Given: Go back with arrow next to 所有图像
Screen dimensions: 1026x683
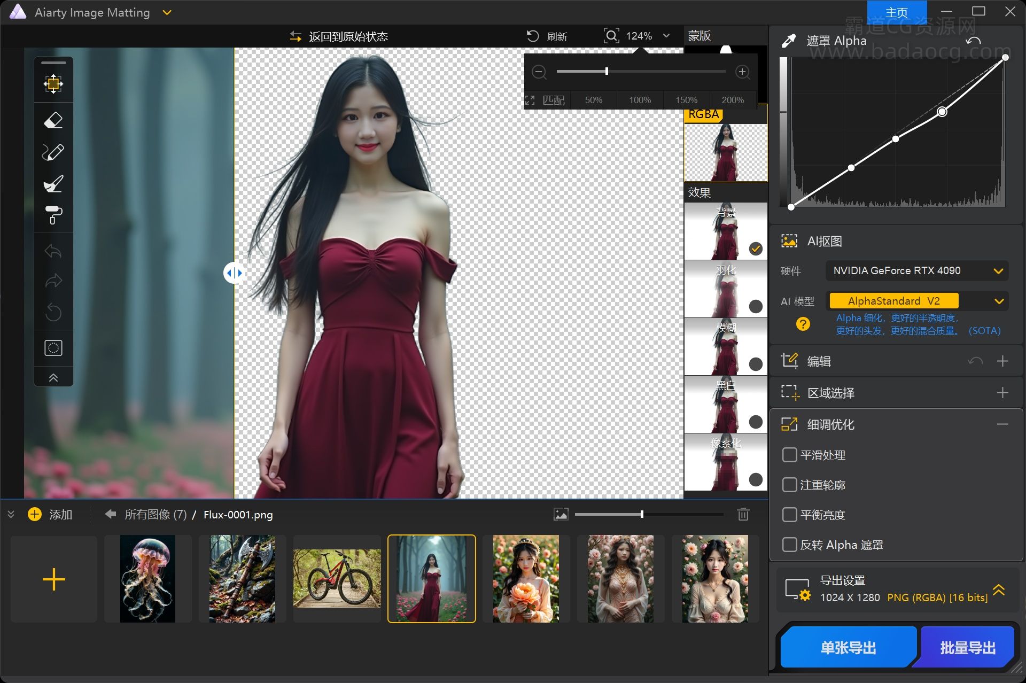Looking at the screenshot, I should [x=111, y=514].
